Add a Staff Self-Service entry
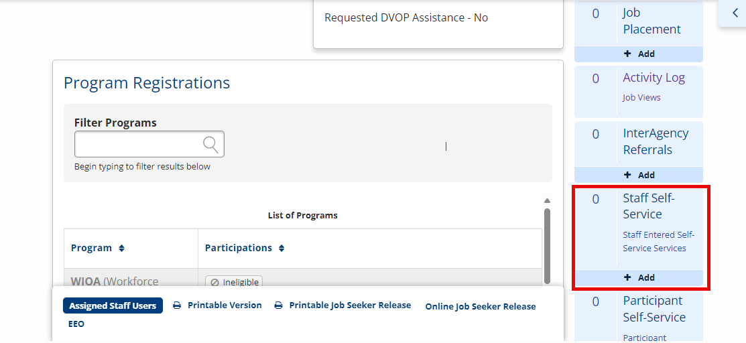The height and width of the screenshot is (343, 746). click(x=639, y=278)
